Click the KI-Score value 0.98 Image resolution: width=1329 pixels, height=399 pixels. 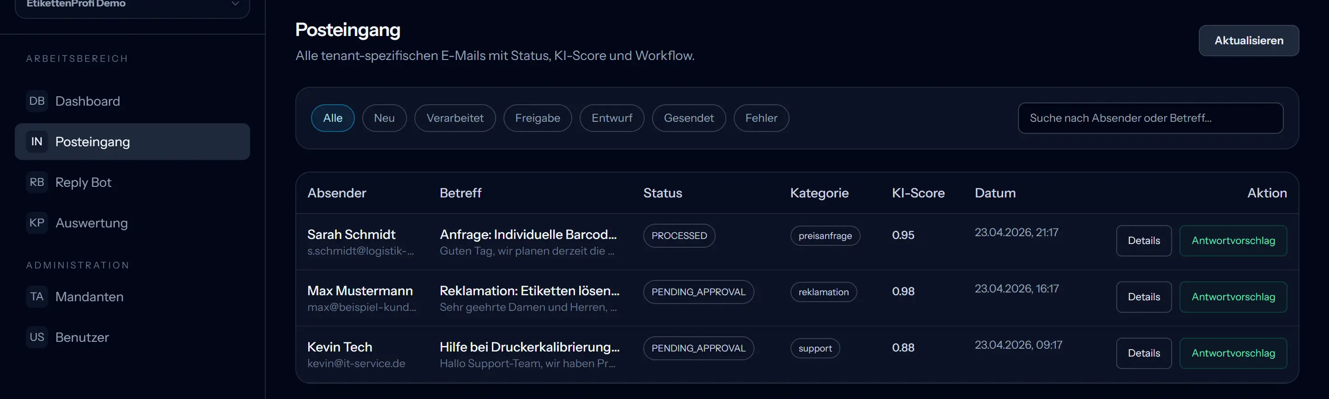click(x=903, y=291)
